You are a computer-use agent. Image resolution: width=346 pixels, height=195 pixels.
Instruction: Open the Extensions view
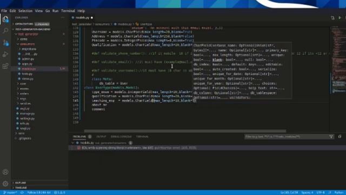pos(5,66)
